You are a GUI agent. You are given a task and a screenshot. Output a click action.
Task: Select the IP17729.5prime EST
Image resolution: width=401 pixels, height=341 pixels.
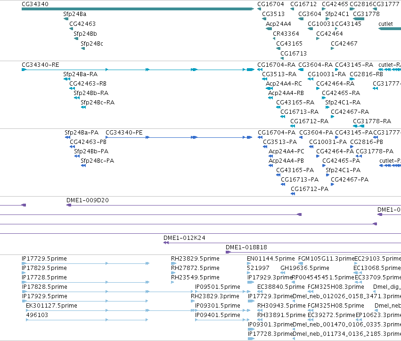86,263
